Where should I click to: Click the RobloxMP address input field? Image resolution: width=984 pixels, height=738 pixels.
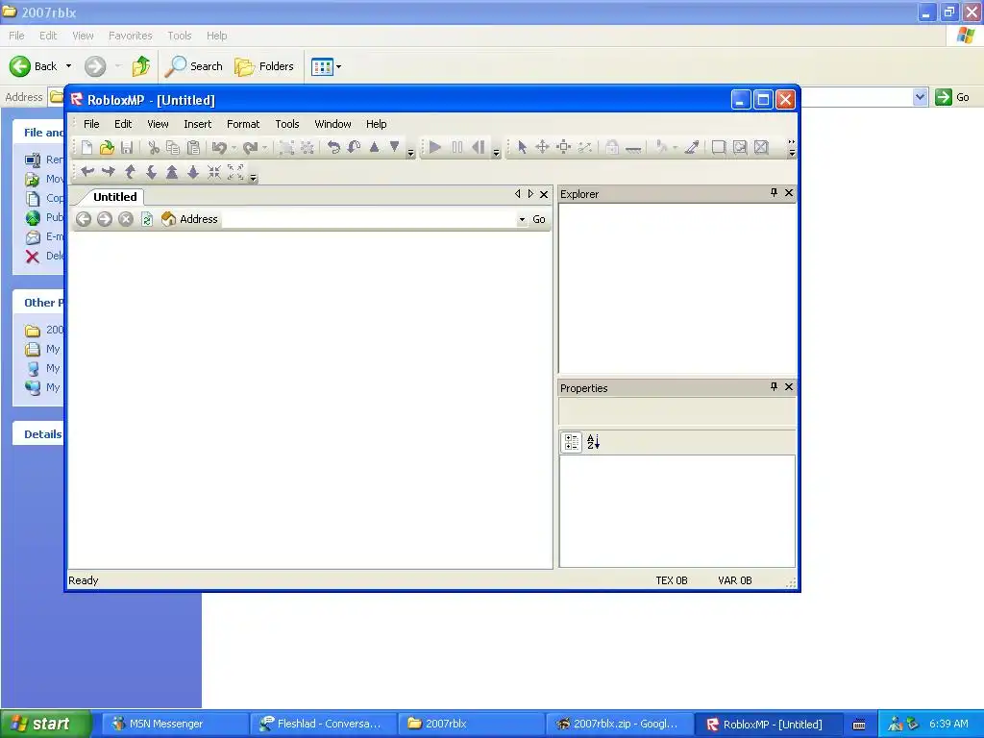click(x=368, y=220)
